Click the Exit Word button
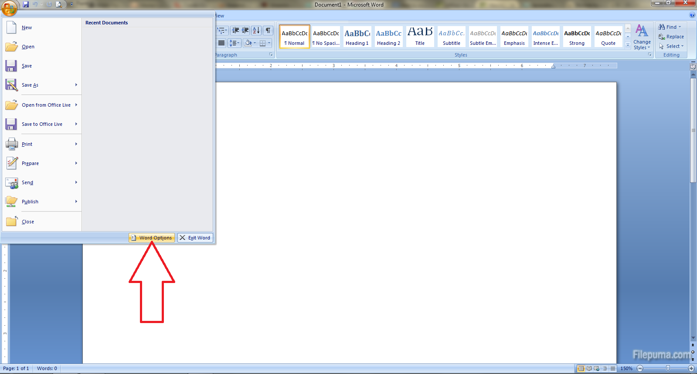697x374 pixels. 195,238
